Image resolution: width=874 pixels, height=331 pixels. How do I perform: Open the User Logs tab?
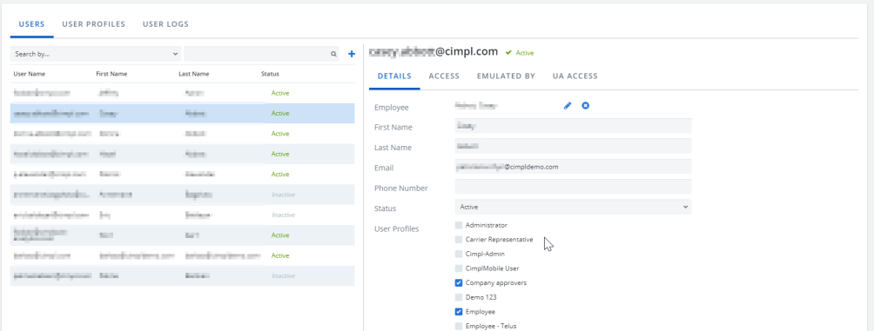165,24
